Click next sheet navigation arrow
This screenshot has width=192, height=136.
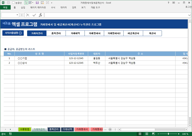coord(10,129)
